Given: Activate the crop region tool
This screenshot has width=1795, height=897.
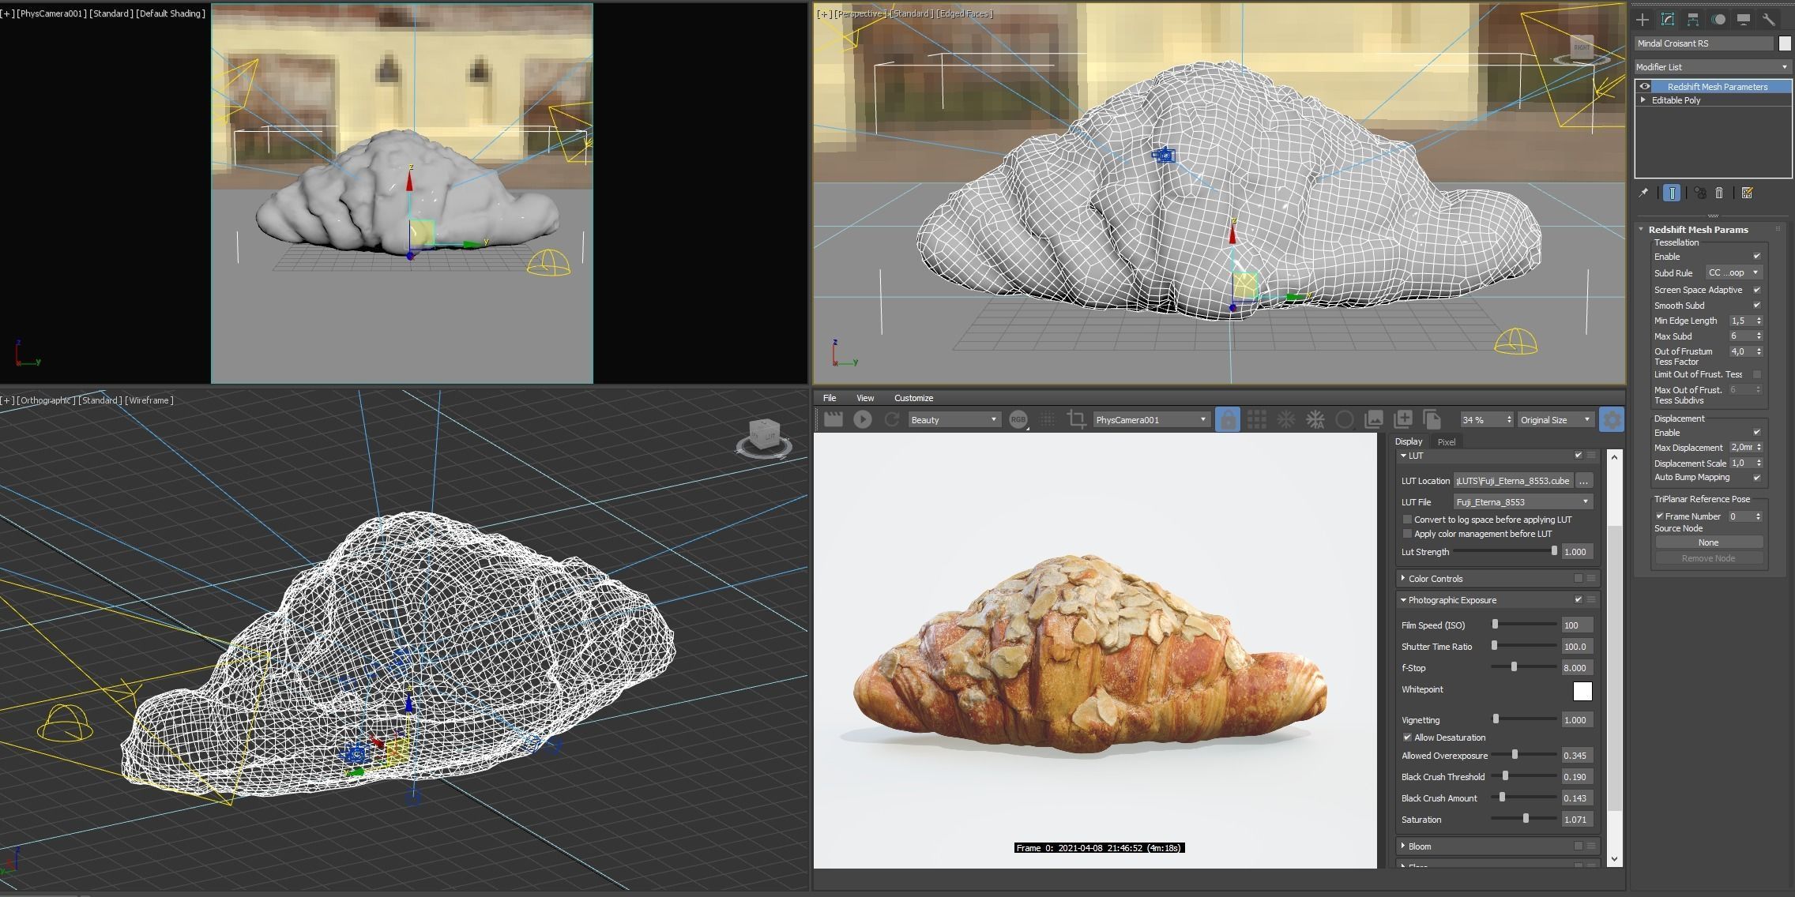Looking at the screenshot, I should [x=1076, y=419].
